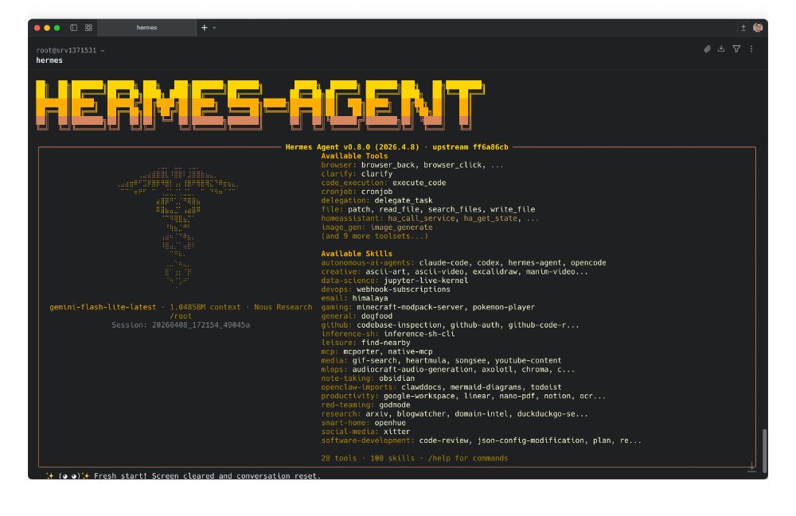This screenshot has width=796, height=516.
Task: Click the 'data-science: jupyter-live-kernel' line
Action: (x=395, y=281)
